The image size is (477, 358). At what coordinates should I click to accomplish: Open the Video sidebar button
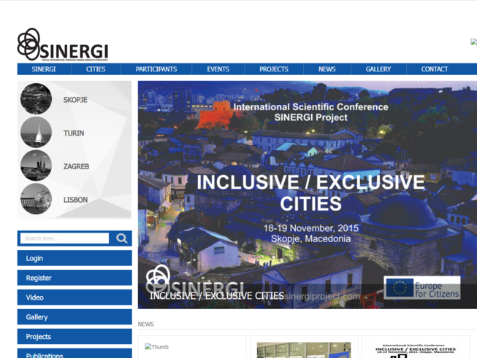[75, 297]
